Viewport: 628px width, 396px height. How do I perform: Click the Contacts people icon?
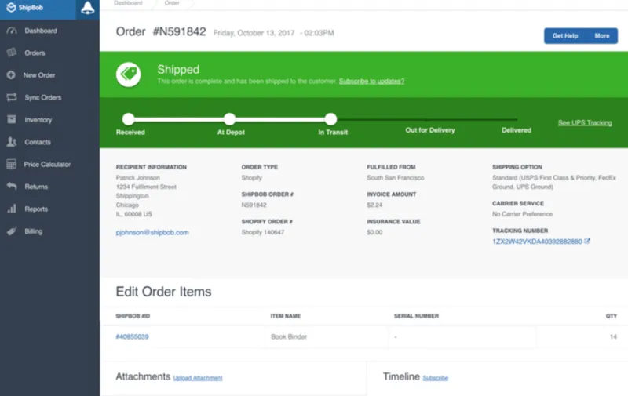point(11,142)
